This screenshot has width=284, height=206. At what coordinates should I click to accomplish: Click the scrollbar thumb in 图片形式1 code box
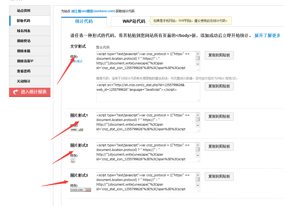coord(198,119)
